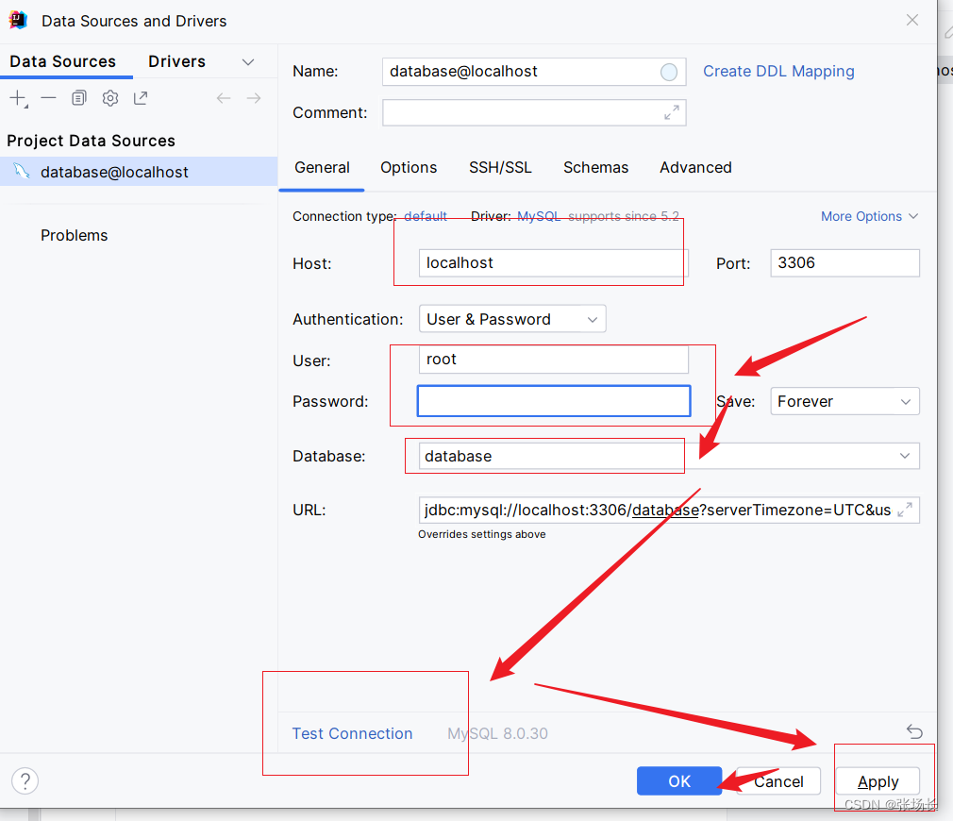Click the add data source plus icon
This screenshot has width=953, height=821.
(x=18, y=98)
